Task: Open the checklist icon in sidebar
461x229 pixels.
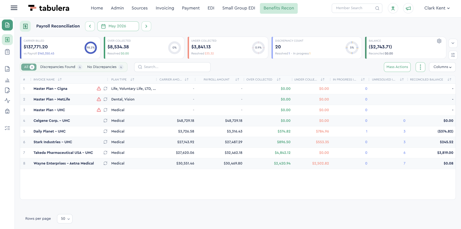Action: point(7,128)
